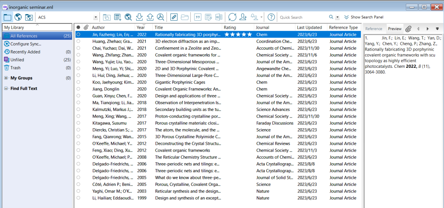The width and height of the screenshot is (444, 208).
Task: Open the Quick Search options dropdown arrow
Action: click(337, 18)
